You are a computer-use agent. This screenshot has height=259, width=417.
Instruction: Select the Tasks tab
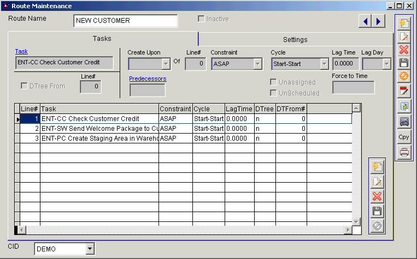pyautogui.click(x=102, y=39)
